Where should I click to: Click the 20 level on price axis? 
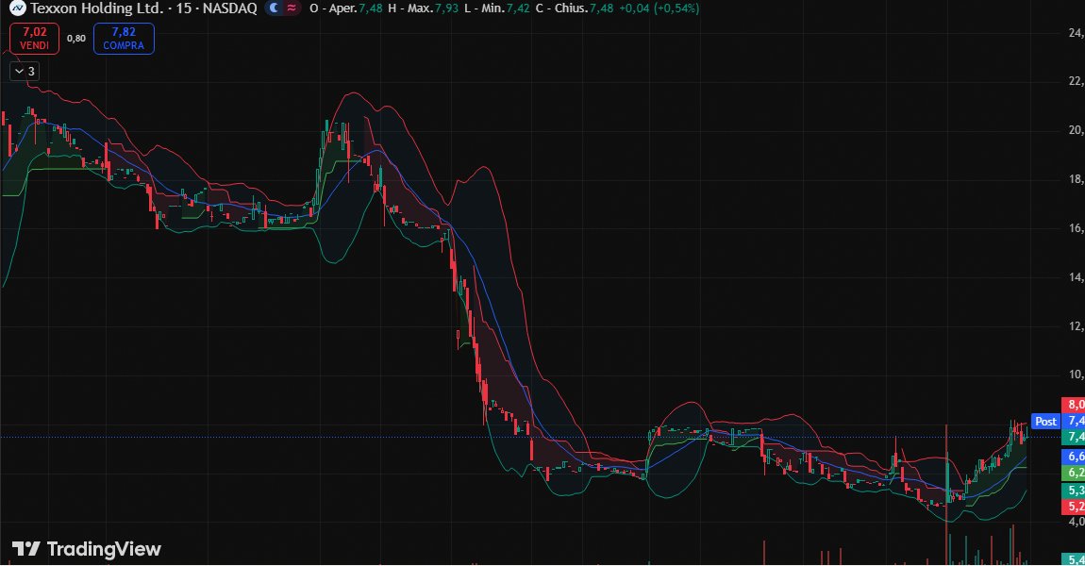[x=1076, y=130]
